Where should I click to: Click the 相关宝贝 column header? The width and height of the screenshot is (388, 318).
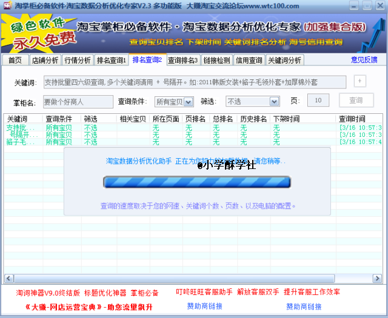(x=133, y=119)
